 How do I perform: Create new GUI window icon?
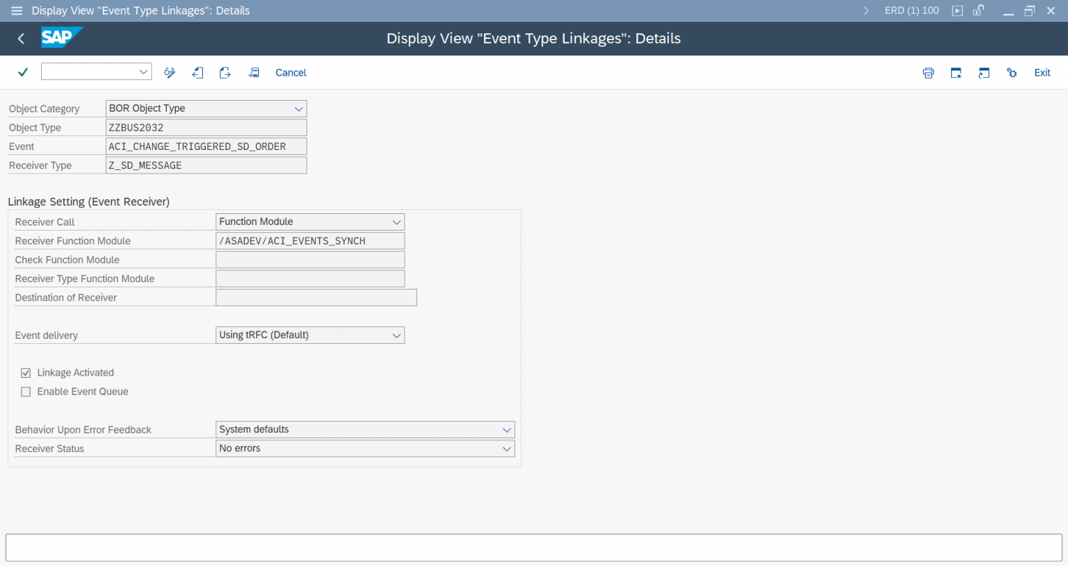(956, 73)
